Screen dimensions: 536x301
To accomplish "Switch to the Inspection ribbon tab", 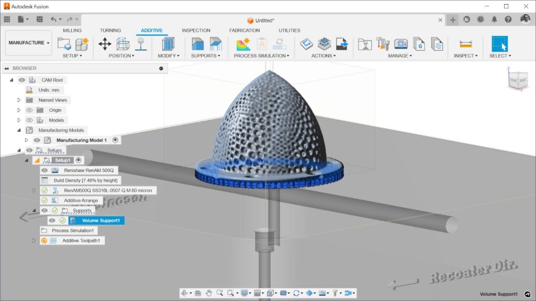I will [x=196, y=30].
